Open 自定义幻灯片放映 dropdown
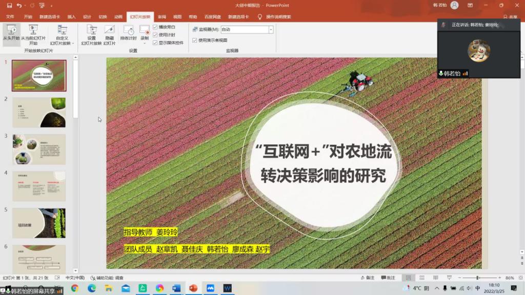 click(62, 44)
